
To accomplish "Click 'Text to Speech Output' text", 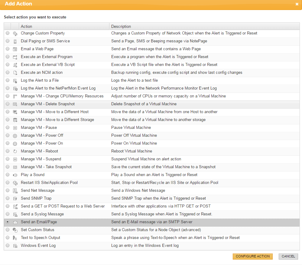I will tap(41, 238).
